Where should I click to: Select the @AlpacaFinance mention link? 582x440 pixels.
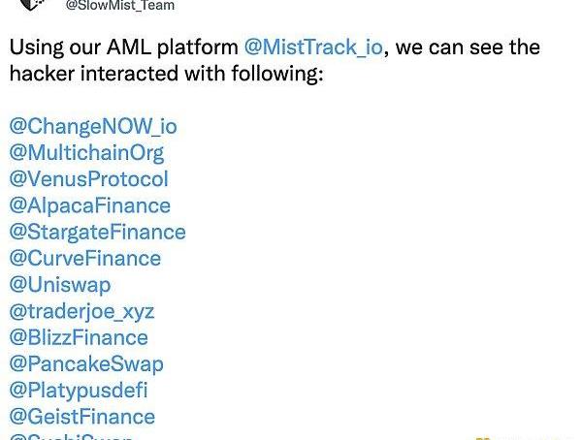(89, 204)
